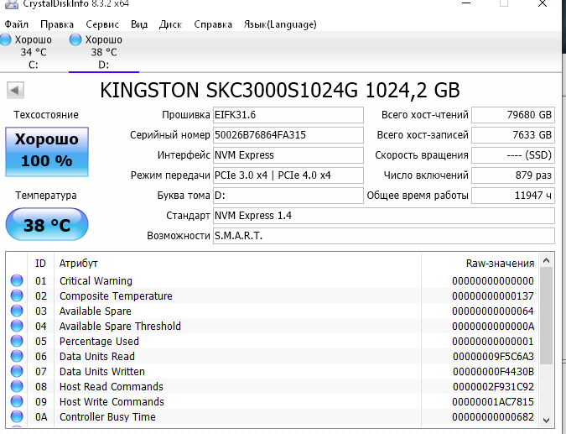Click rotation rate value ---- (SSD)
Screen dimensions: 566x434
pos(513,155)
